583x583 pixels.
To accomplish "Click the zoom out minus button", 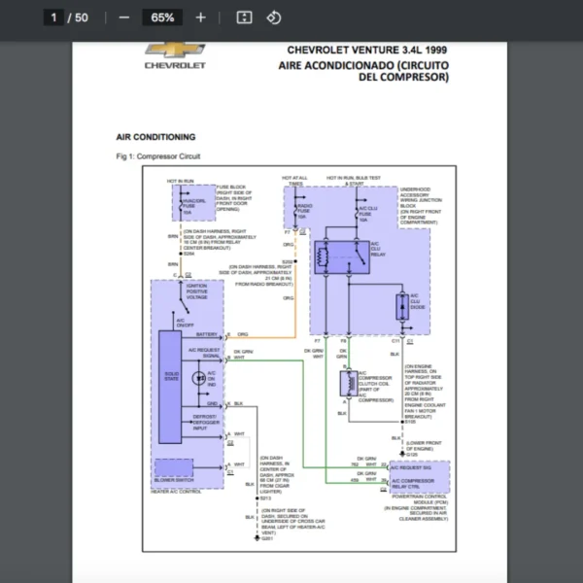I will 123,17.
